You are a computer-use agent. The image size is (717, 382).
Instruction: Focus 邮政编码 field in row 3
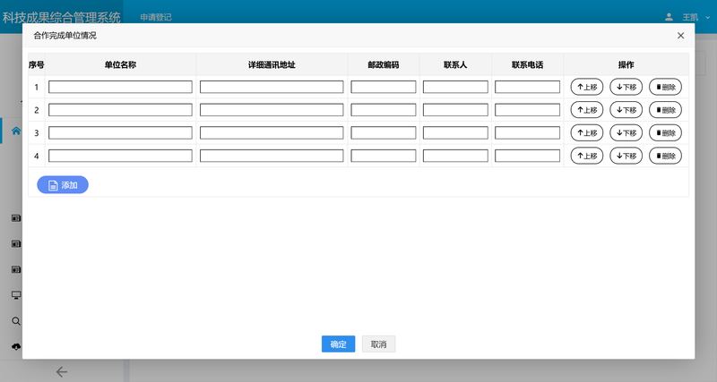coord(384,132)
